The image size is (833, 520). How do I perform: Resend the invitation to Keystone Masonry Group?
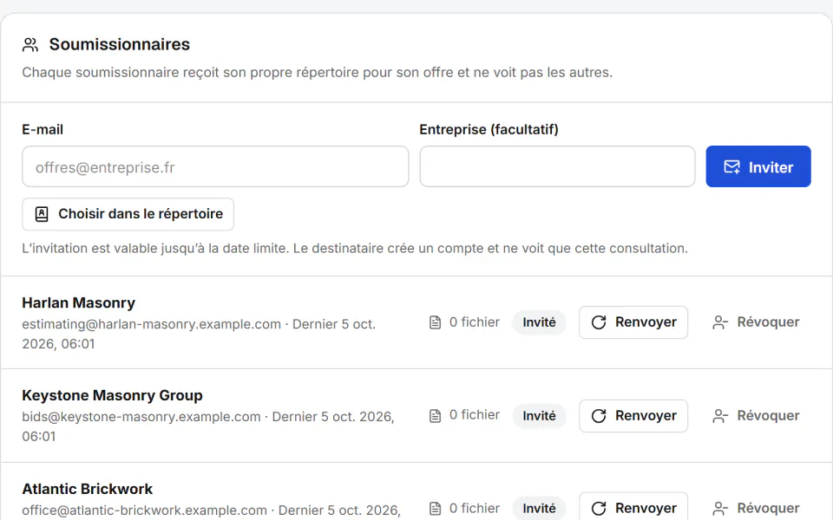coord(633,415)
